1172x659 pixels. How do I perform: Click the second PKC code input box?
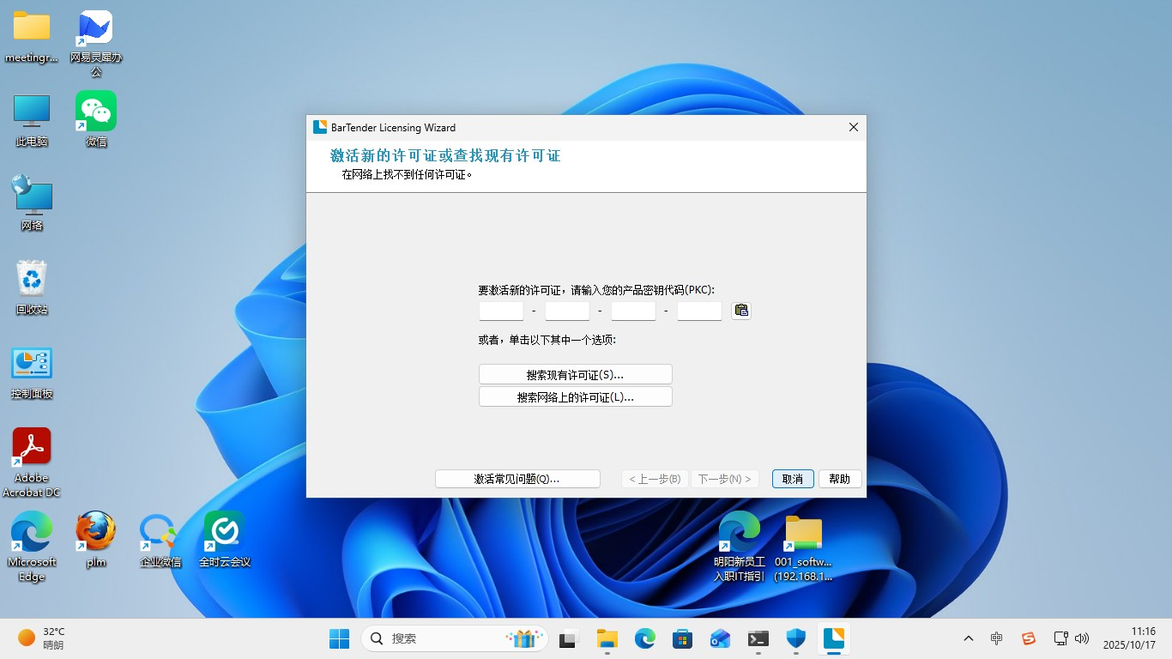[567, 311]
